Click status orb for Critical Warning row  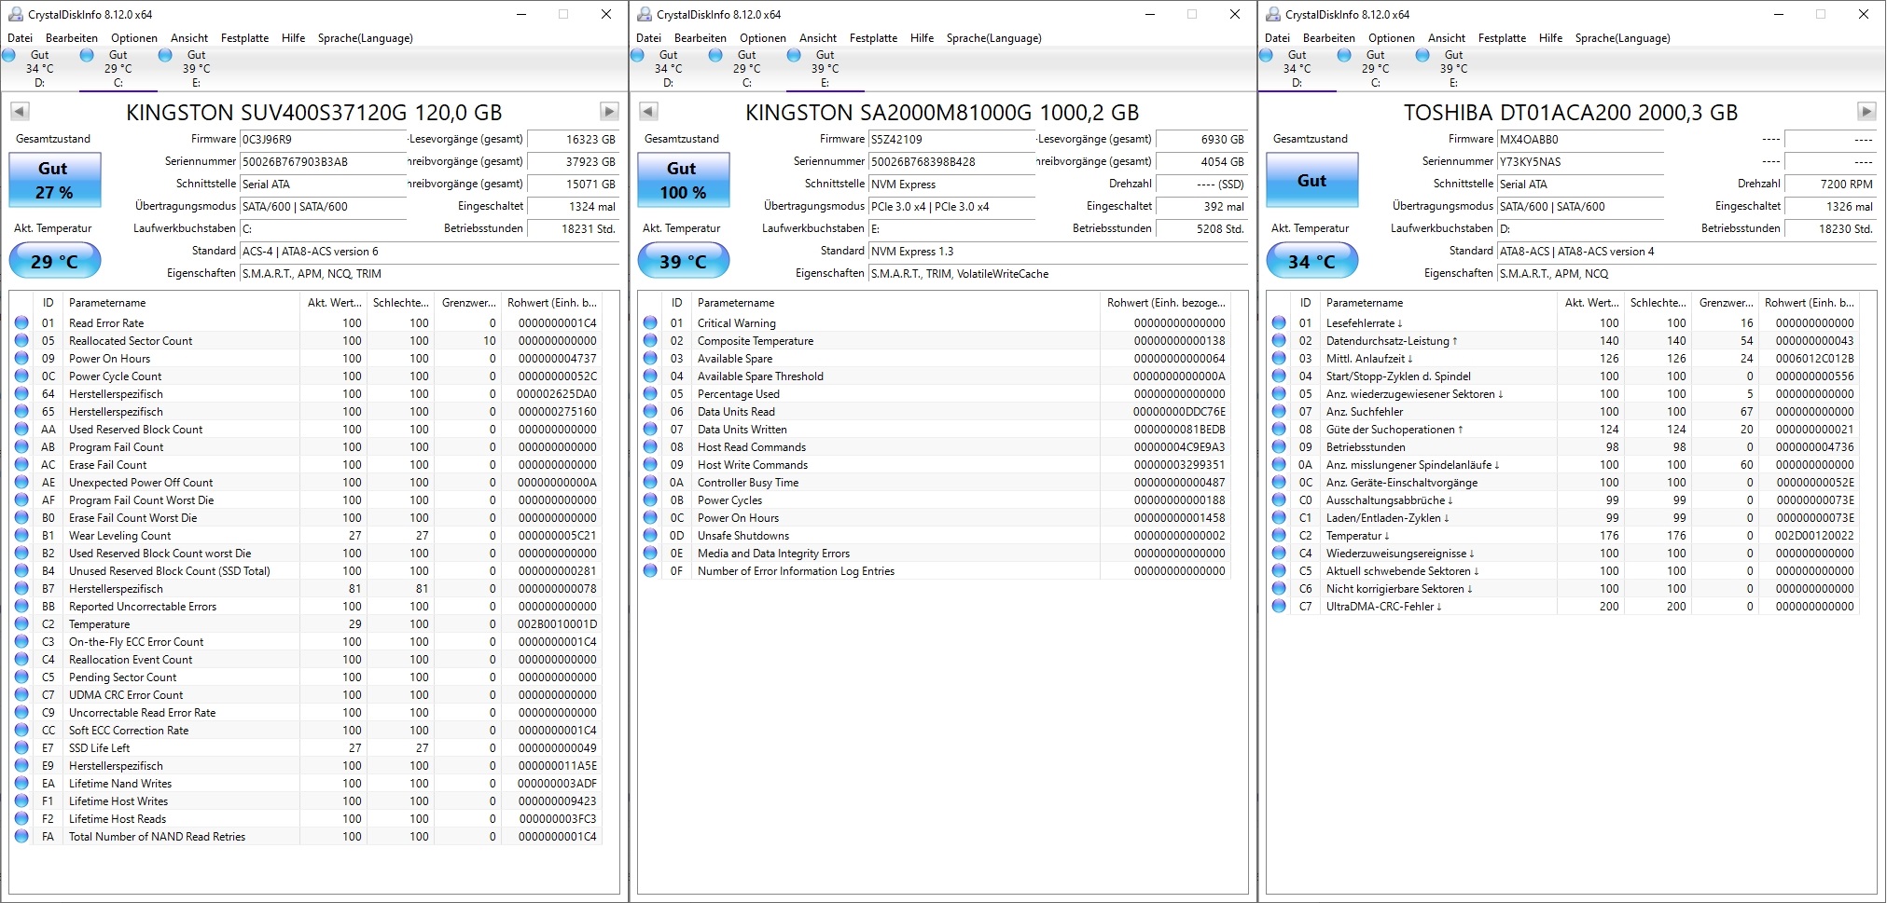point(650,323)
